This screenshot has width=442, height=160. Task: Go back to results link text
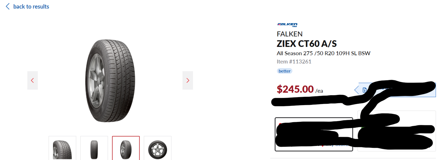31,7
